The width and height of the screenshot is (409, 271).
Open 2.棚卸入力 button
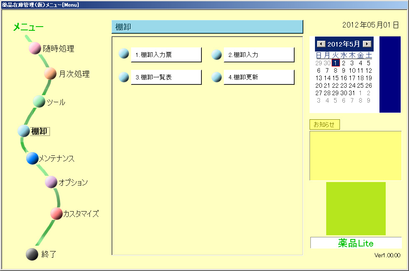(259, 55)
